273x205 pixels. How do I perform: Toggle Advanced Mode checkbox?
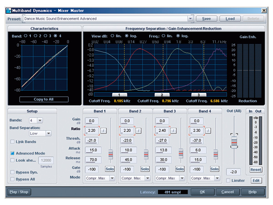tap(12, 153)
